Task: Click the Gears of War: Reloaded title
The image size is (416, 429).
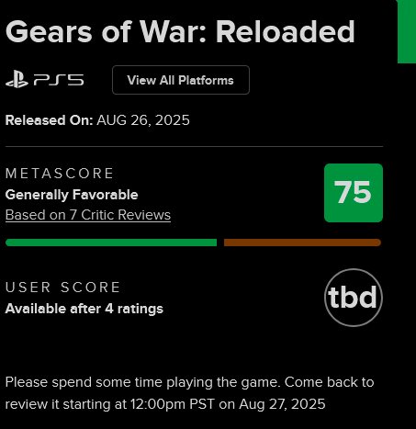Action: [180, 32]
